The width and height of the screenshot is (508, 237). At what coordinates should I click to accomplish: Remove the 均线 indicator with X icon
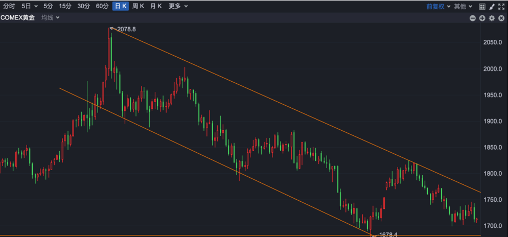coord(501,18)
